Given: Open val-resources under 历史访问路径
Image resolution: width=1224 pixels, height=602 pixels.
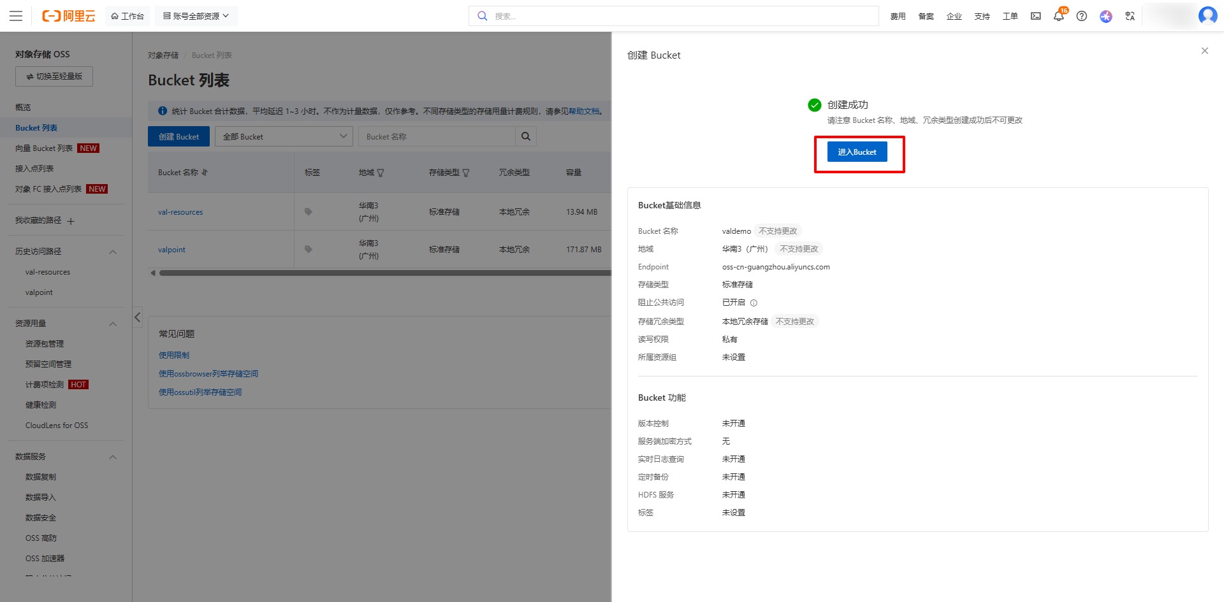Looking at the screenshot, I should pyautogui.click(x=48, y=272).
